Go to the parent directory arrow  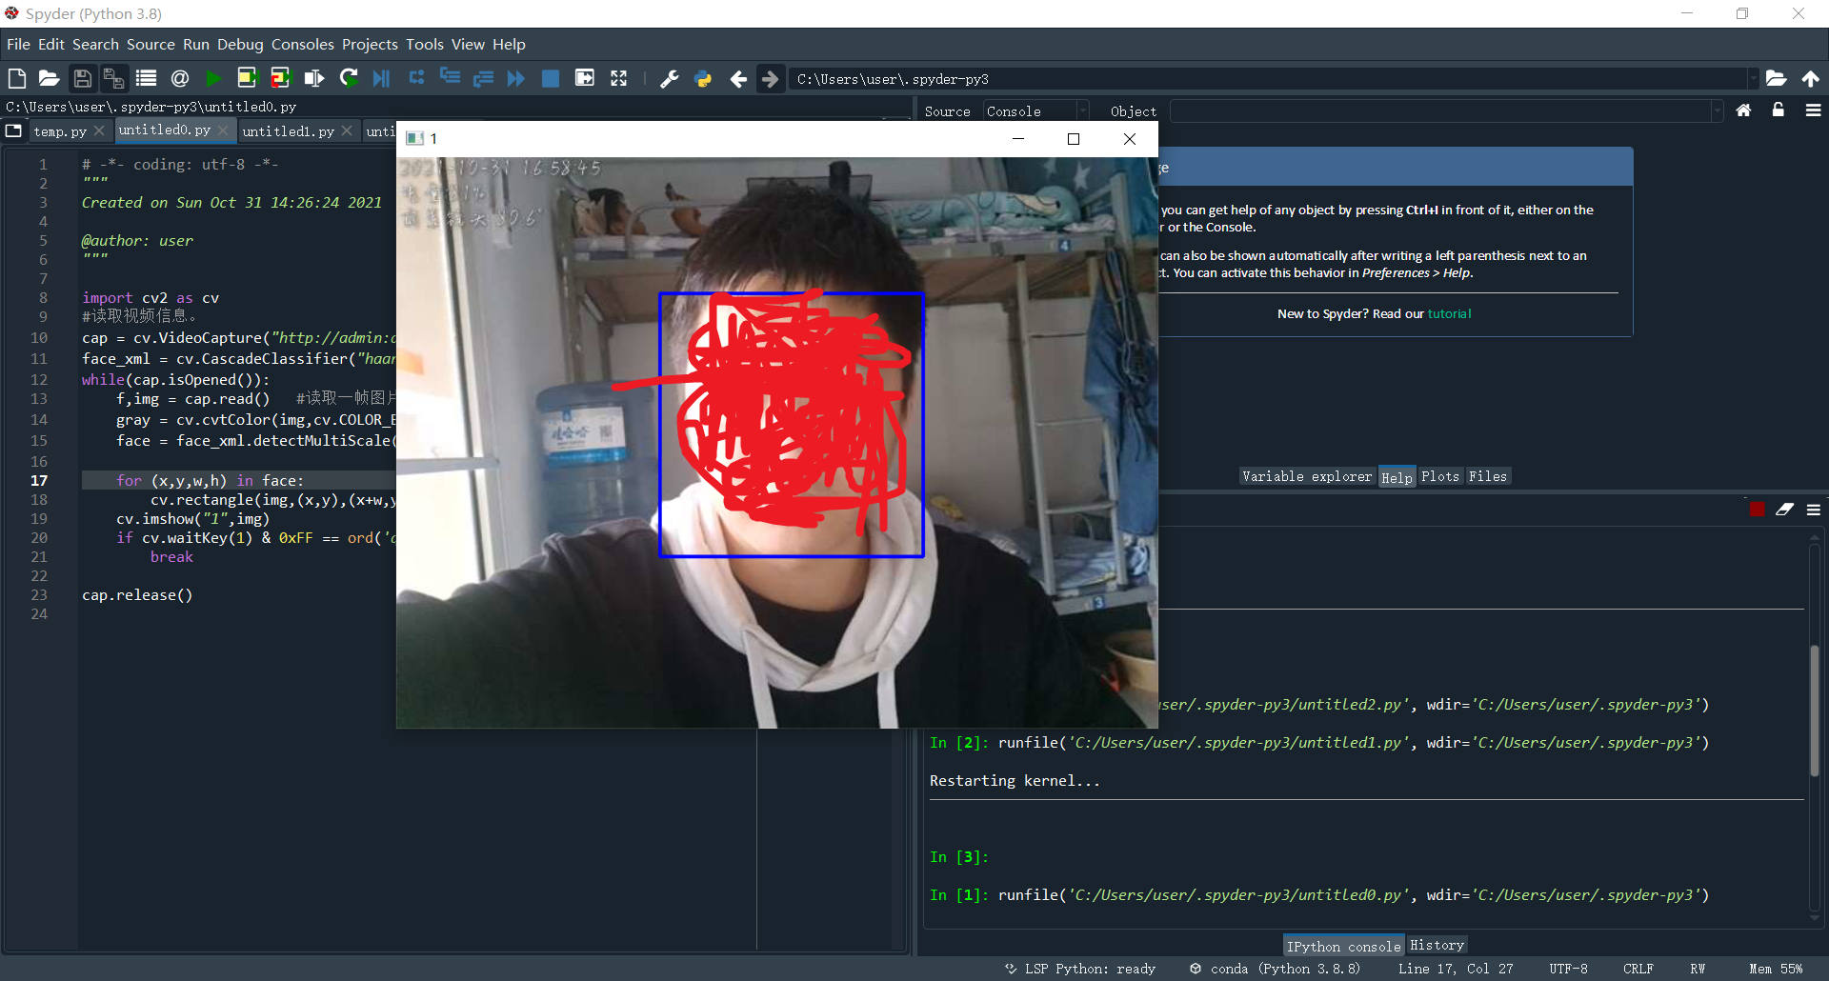[1810, 79]
